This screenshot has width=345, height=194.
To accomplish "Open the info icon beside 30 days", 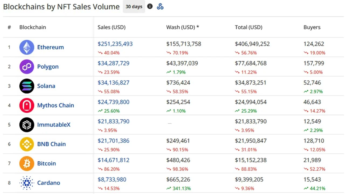I will pyautogui.click(x=150, y=6).
